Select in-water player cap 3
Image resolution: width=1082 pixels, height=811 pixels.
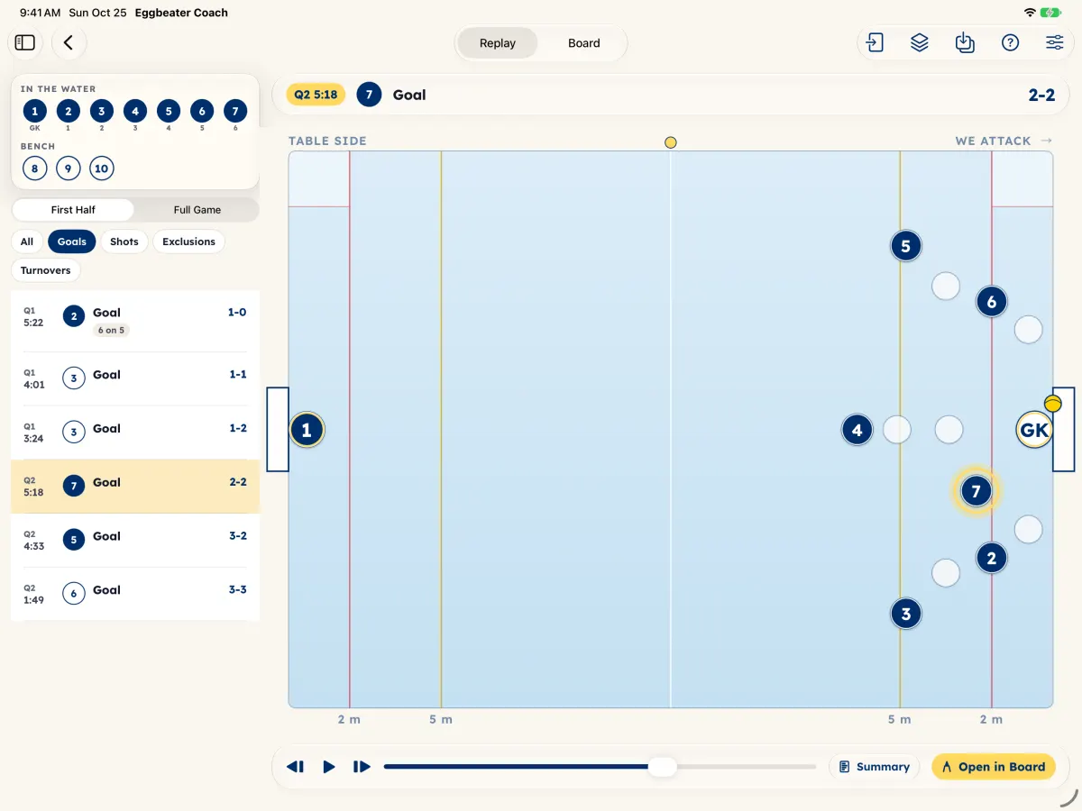point(101,112)
